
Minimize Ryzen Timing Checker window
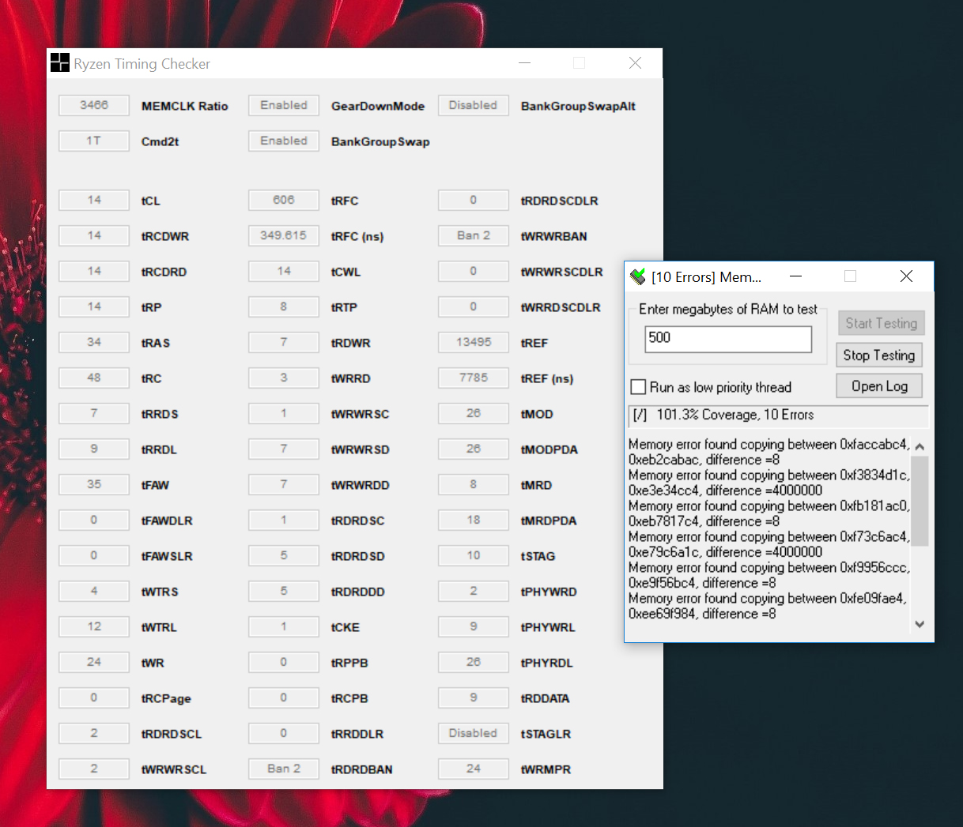pos(524,63)
